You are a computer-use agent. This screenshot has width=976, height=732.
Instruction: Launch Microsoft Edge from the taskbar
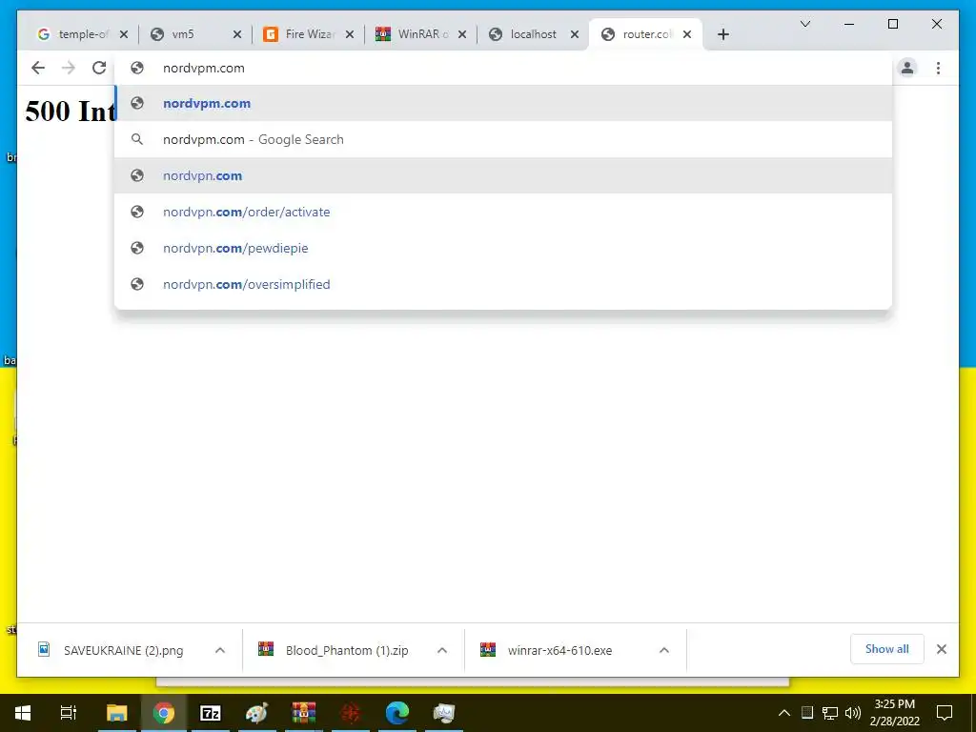point(397,713)
